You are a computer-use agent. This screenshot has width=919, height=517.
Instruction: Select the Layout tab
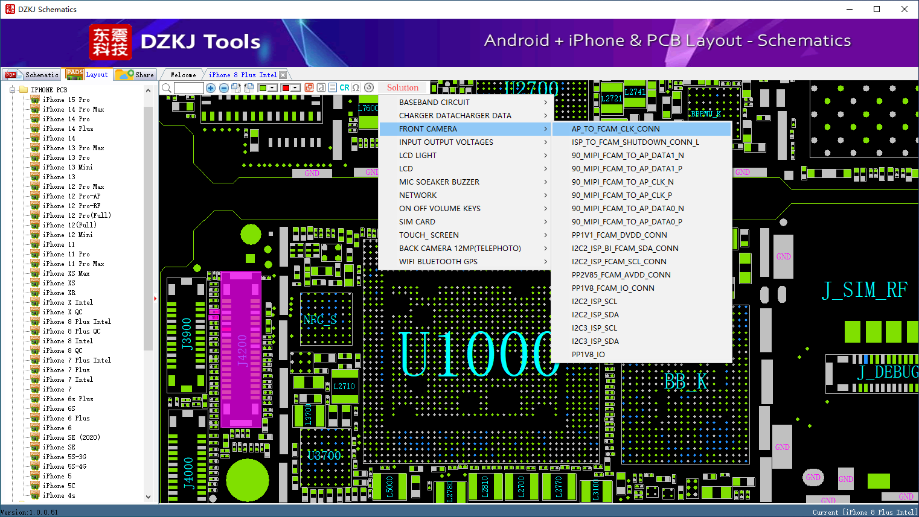coord(88,74)
